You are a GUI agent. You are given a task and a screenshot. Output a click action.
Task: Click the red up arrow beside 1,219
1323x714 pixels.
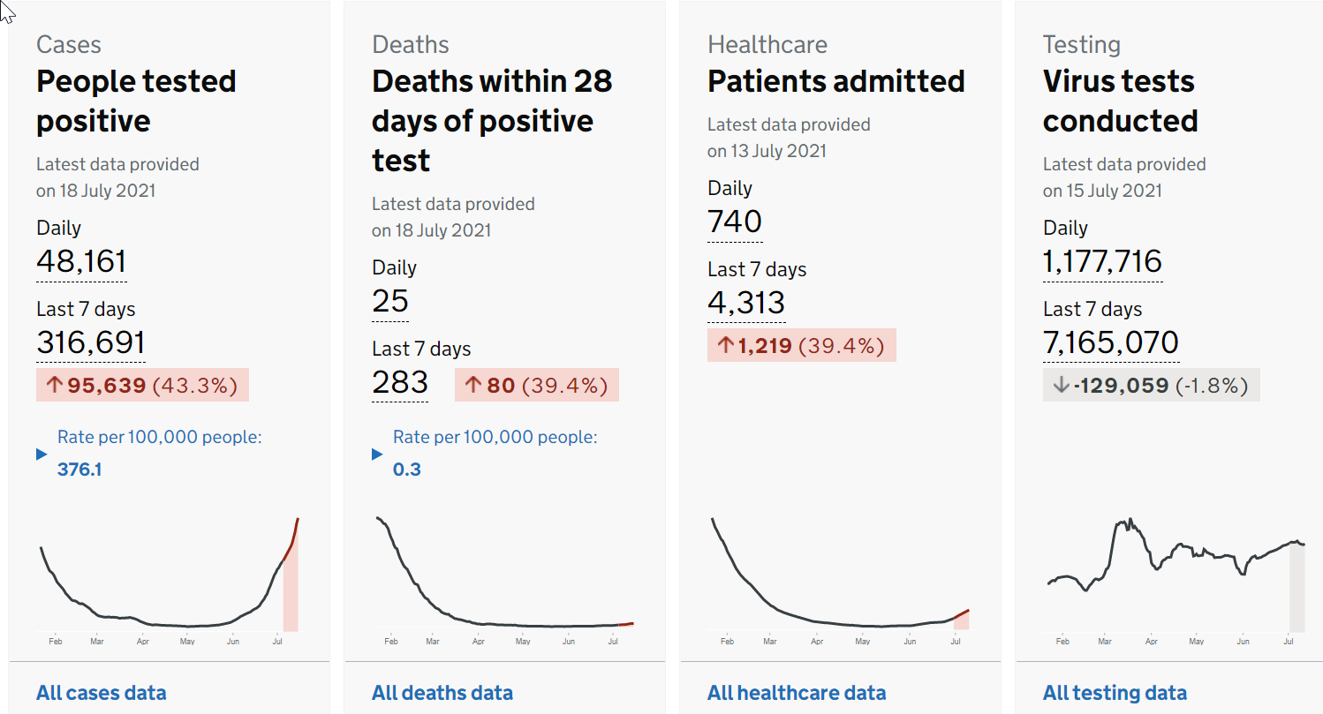pos(725,345)
